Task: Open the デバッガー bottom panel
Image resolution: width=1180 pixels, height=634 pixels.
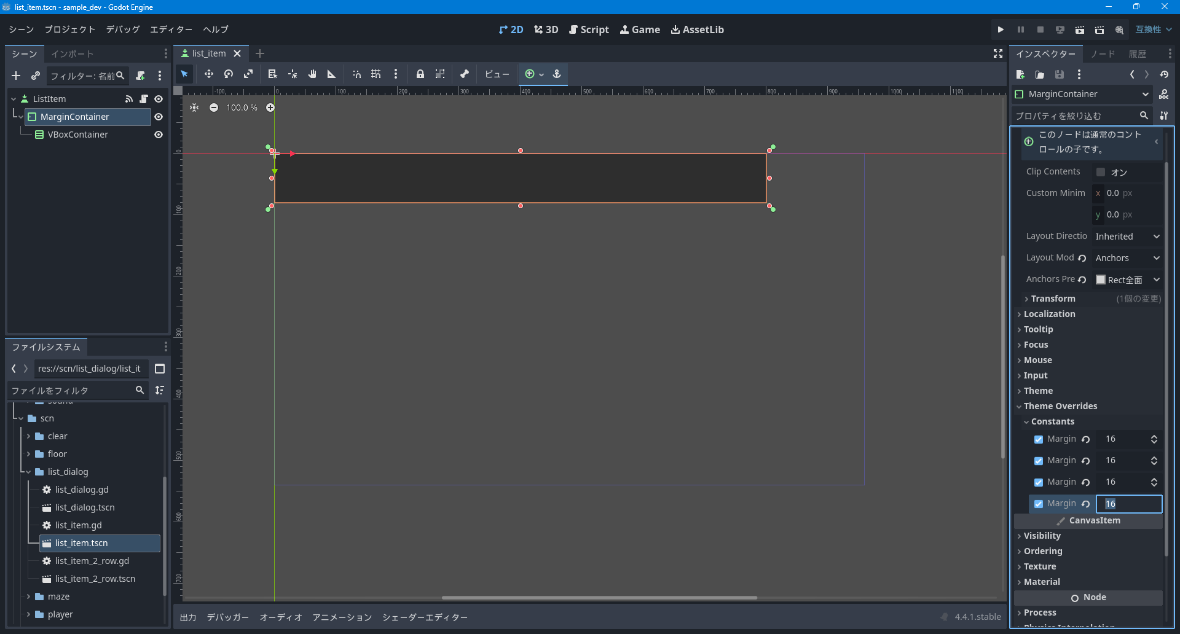Action: (x=228, y=617)
